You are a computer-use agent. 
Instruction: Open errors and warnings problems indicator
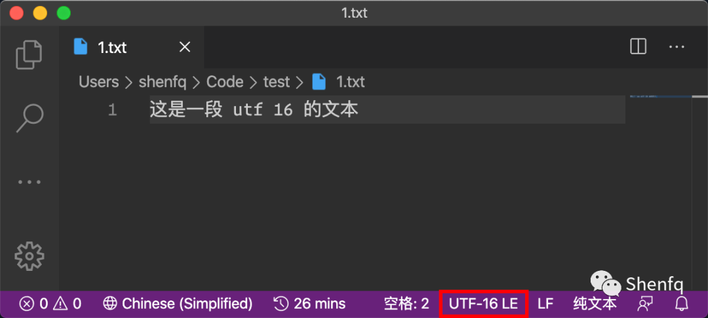coord(50,304)
